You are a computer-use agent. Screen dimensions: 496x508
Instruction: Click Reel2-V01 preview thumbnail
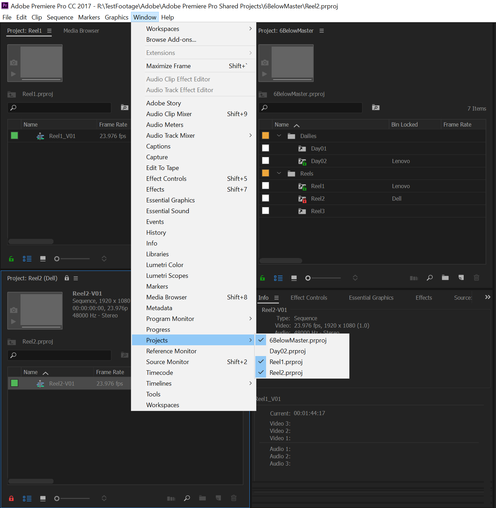pos(35,311)
